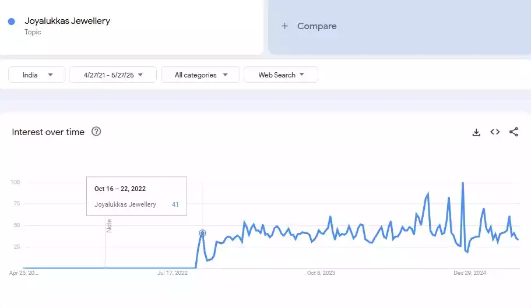The height and width of the screenshot is (308, 531).
Task: Click the Topic label under the term
Action: coord(33,32)
